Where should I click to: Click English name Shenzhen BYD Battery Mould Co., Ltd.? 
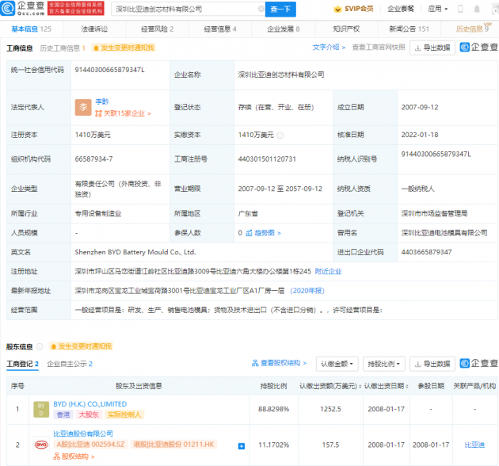[135, 252]
